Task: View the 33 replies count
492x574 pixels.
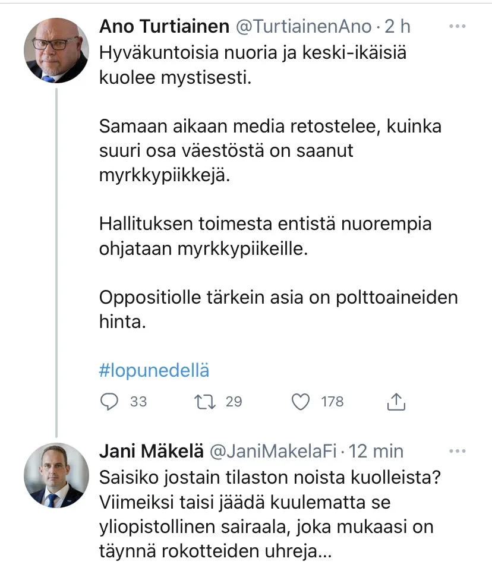Action: (x=138, y=402)
